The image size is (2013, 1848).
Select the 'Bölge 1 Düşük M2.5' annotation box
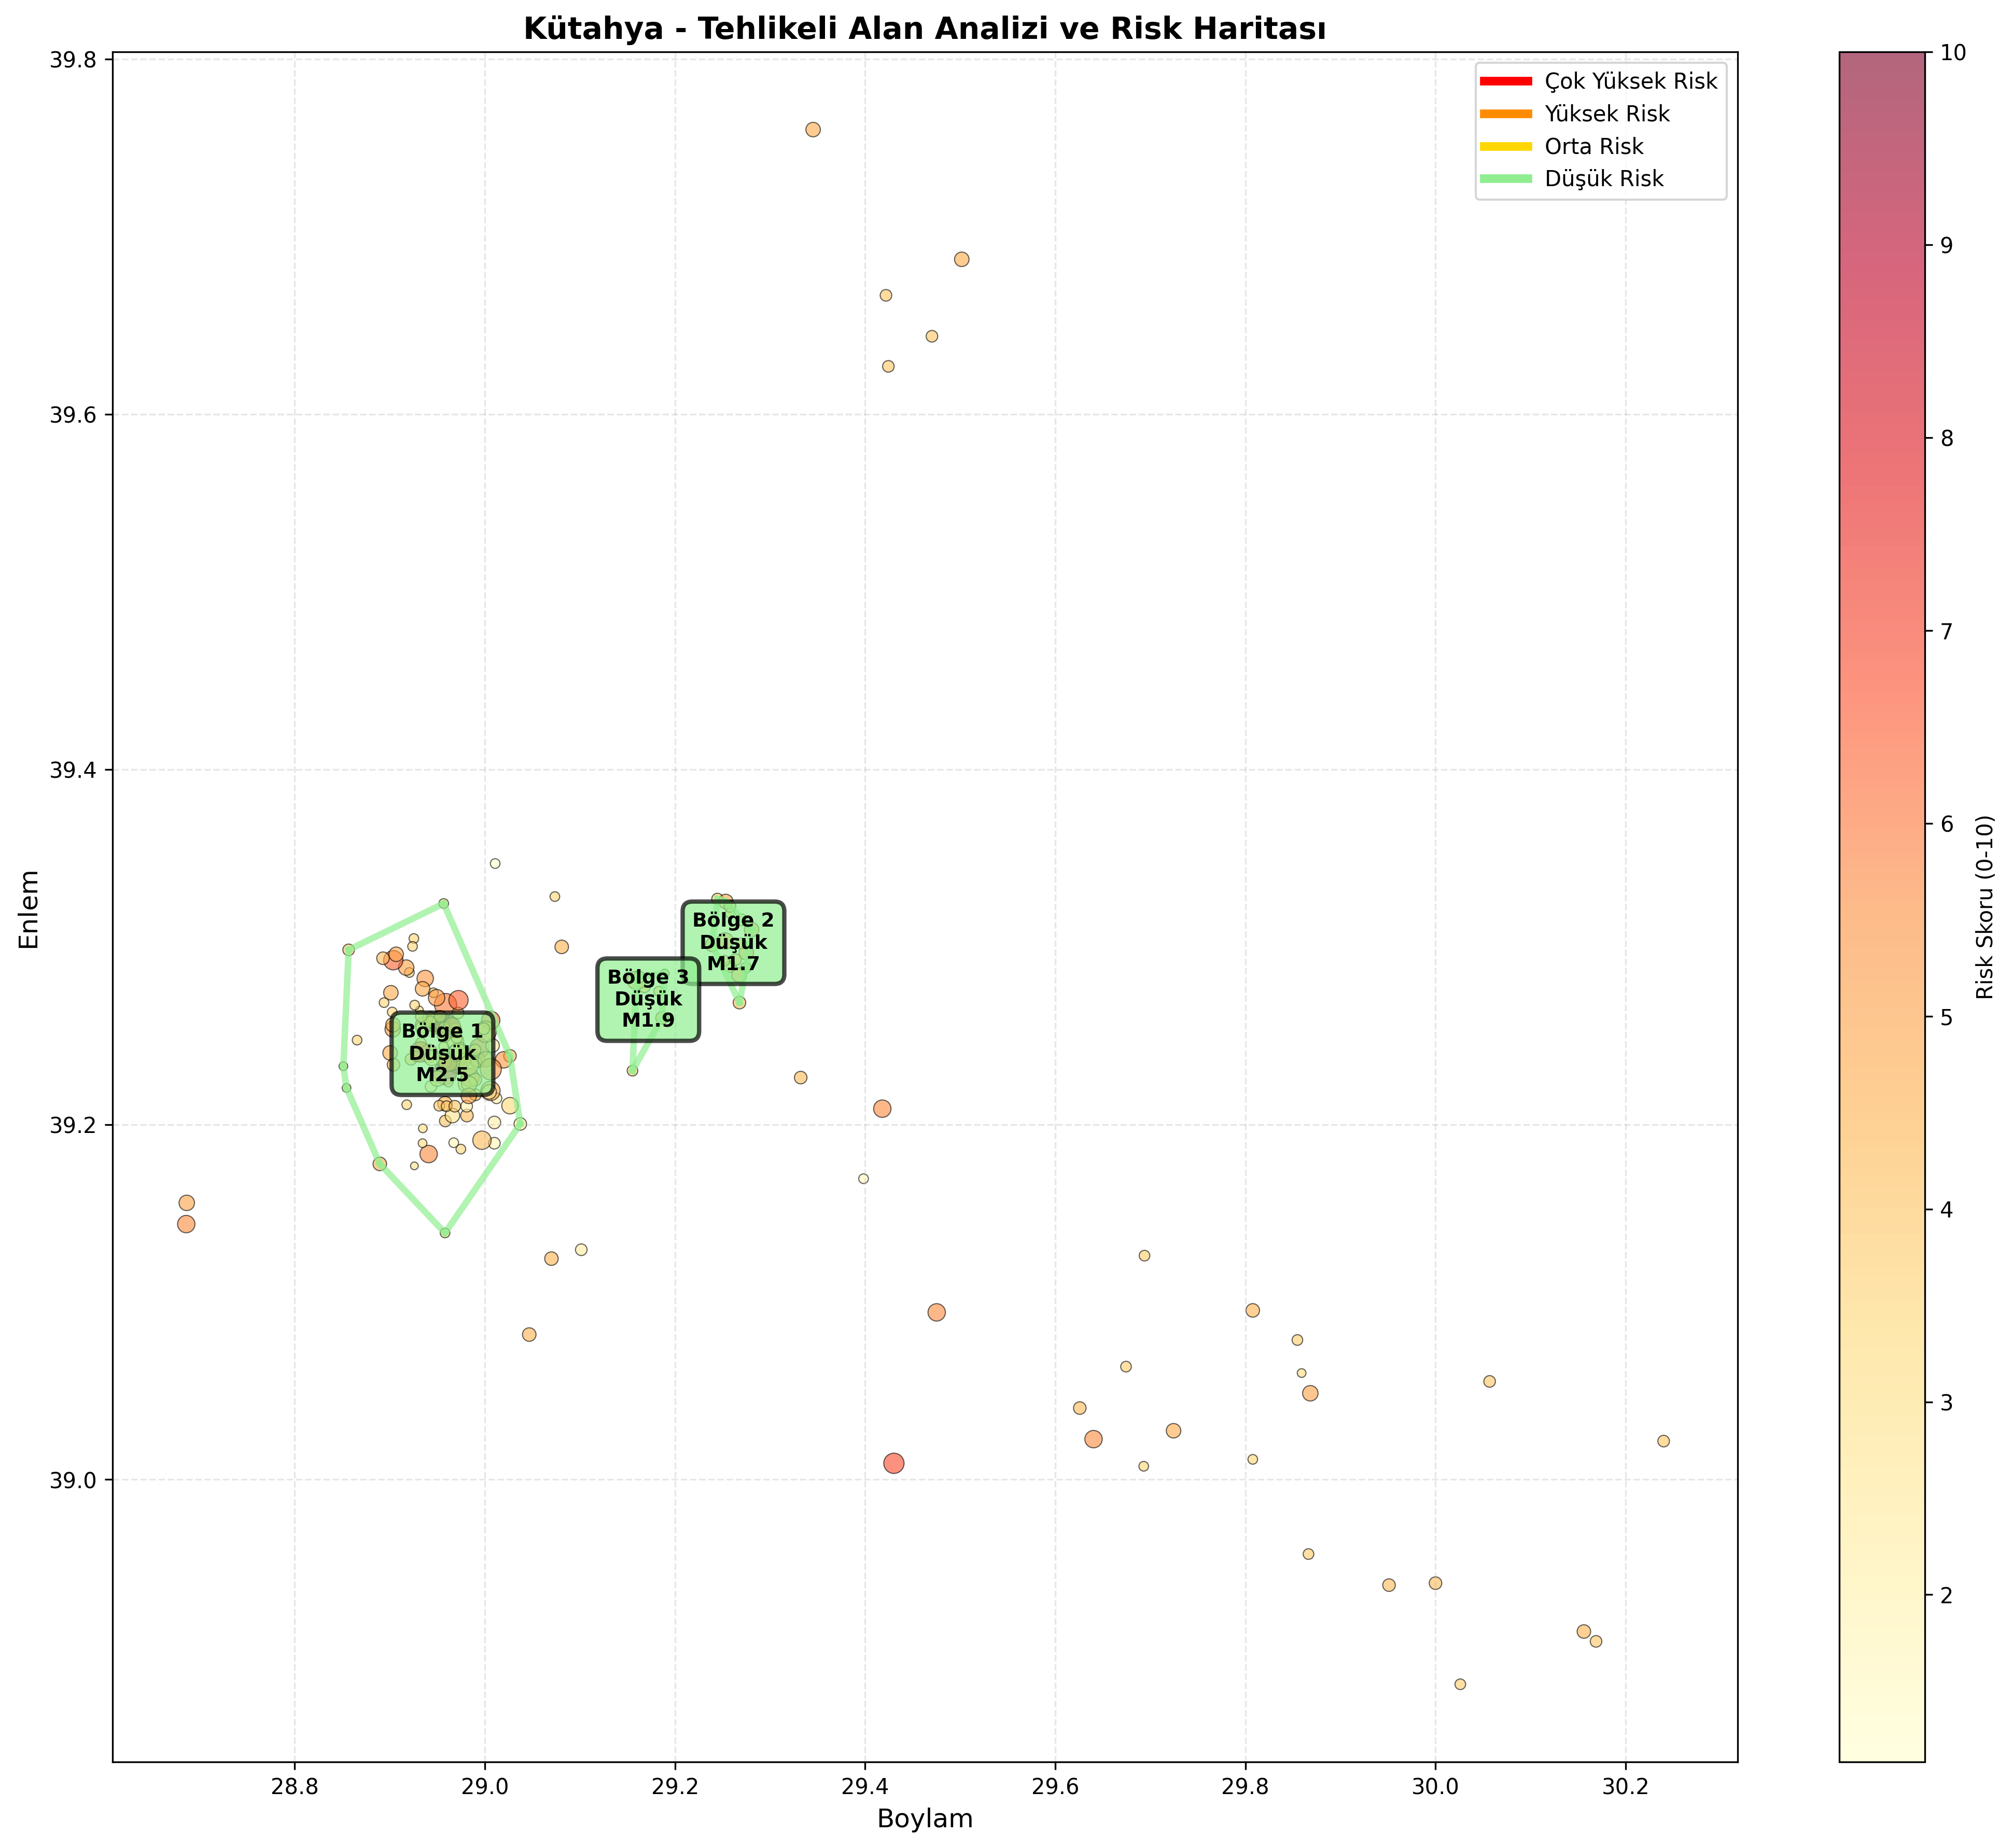point(442,1053)
